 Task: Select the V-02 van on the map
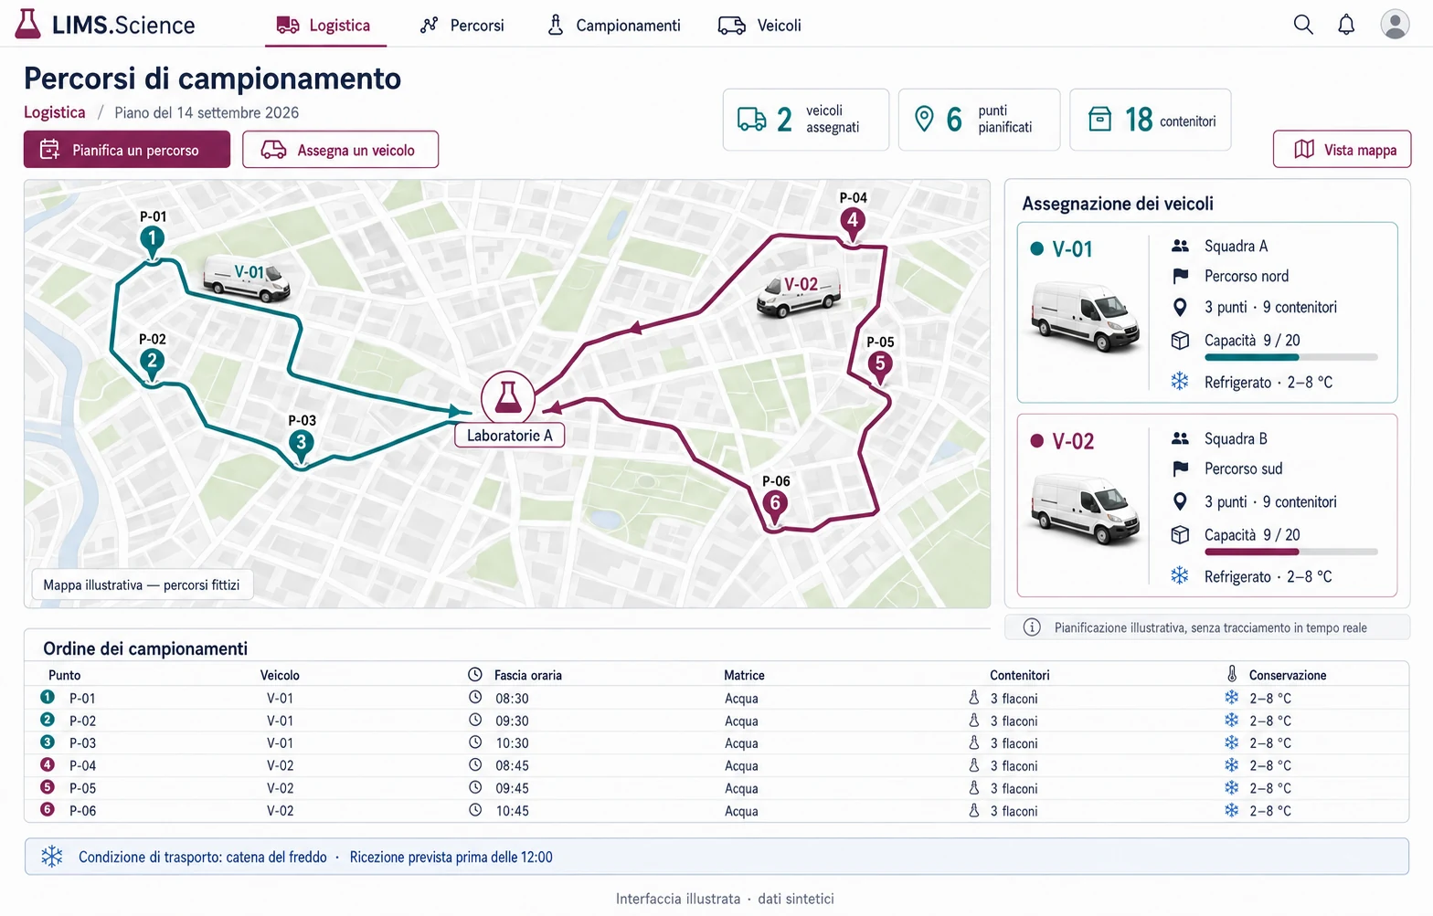(799, 292)
